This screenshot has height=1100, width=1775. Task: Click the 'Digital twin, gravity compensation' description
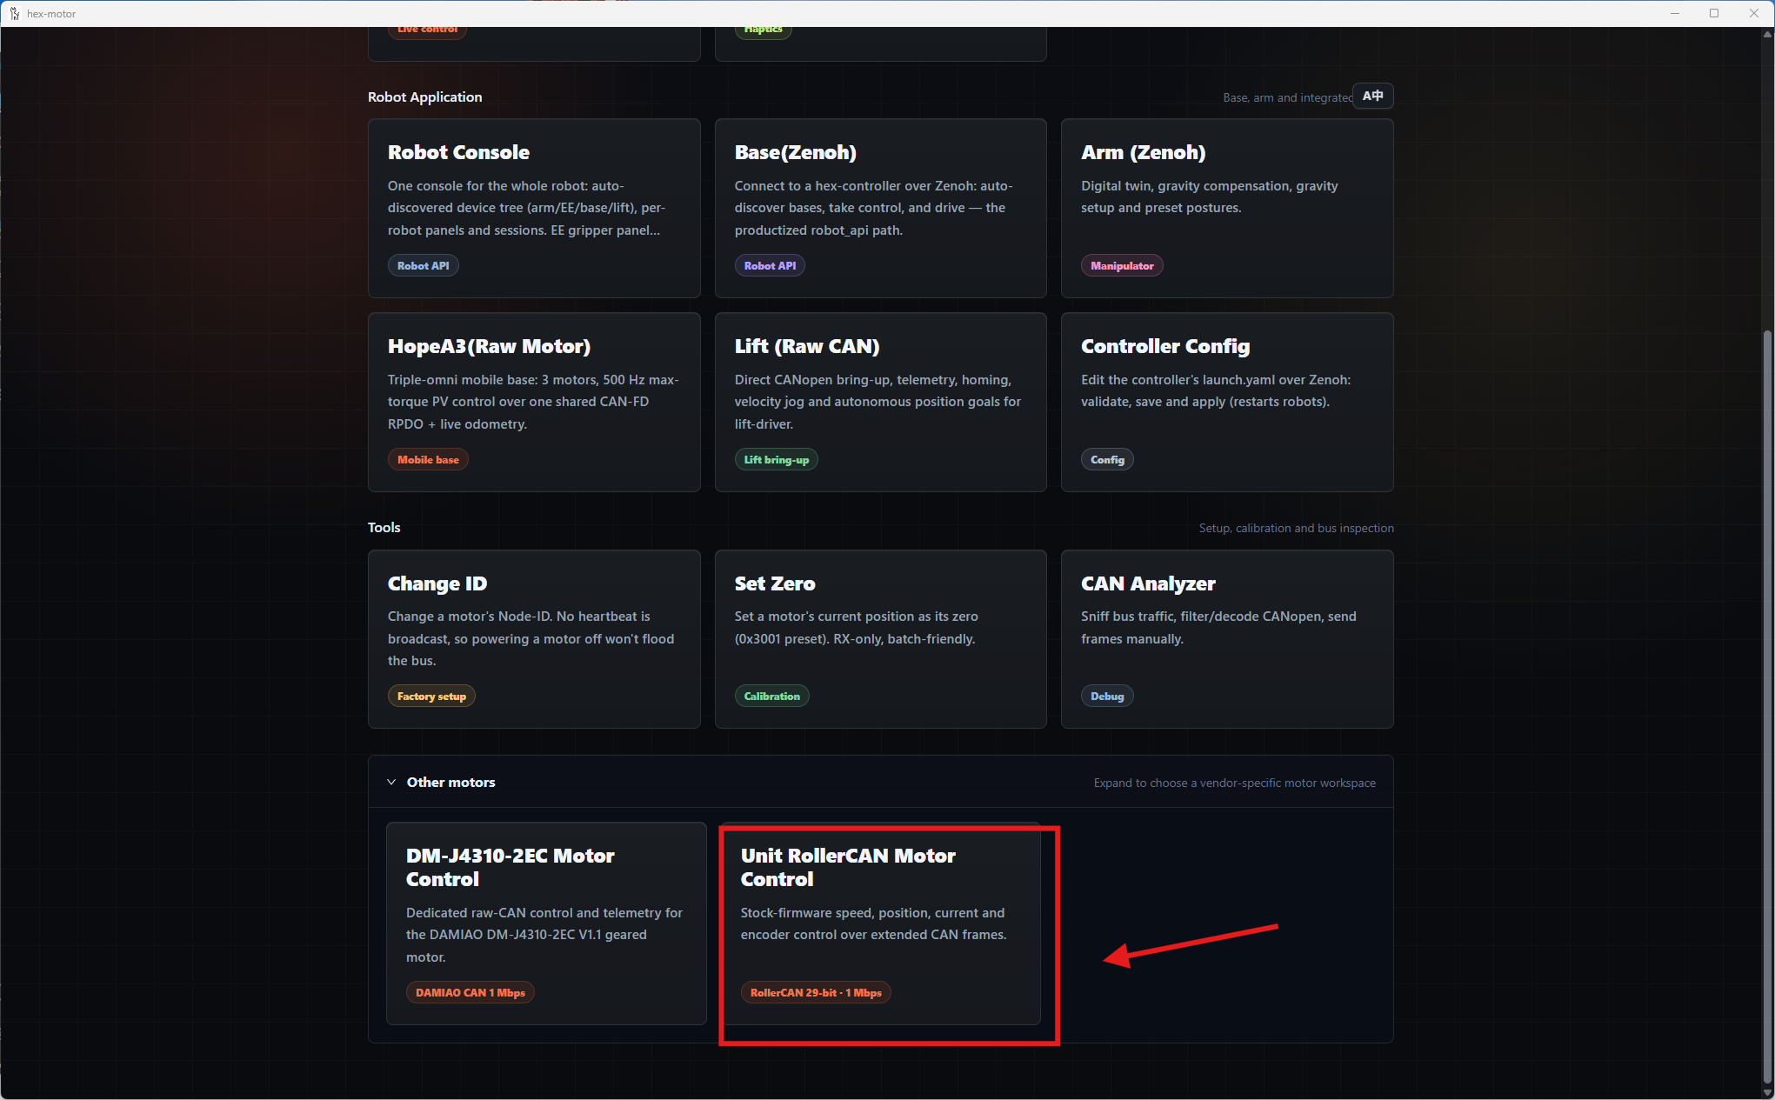[x=1209, y=197]
